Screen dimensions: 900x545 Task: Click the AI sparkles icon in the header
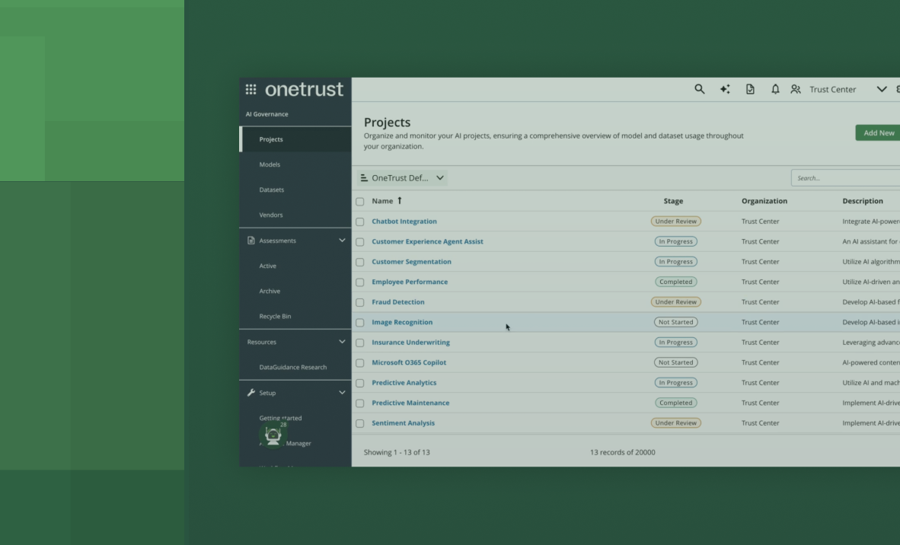pyautogui.click(x=725, y=89)
